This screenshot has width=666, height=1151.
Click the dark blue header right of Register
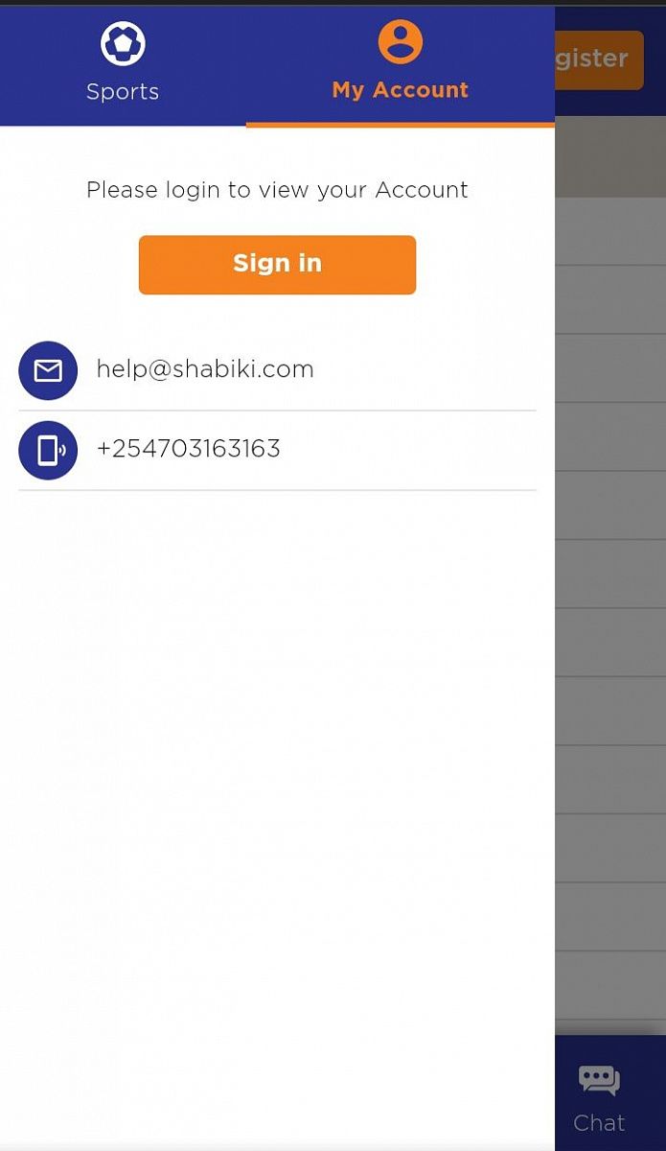click(x=655, y=59)
